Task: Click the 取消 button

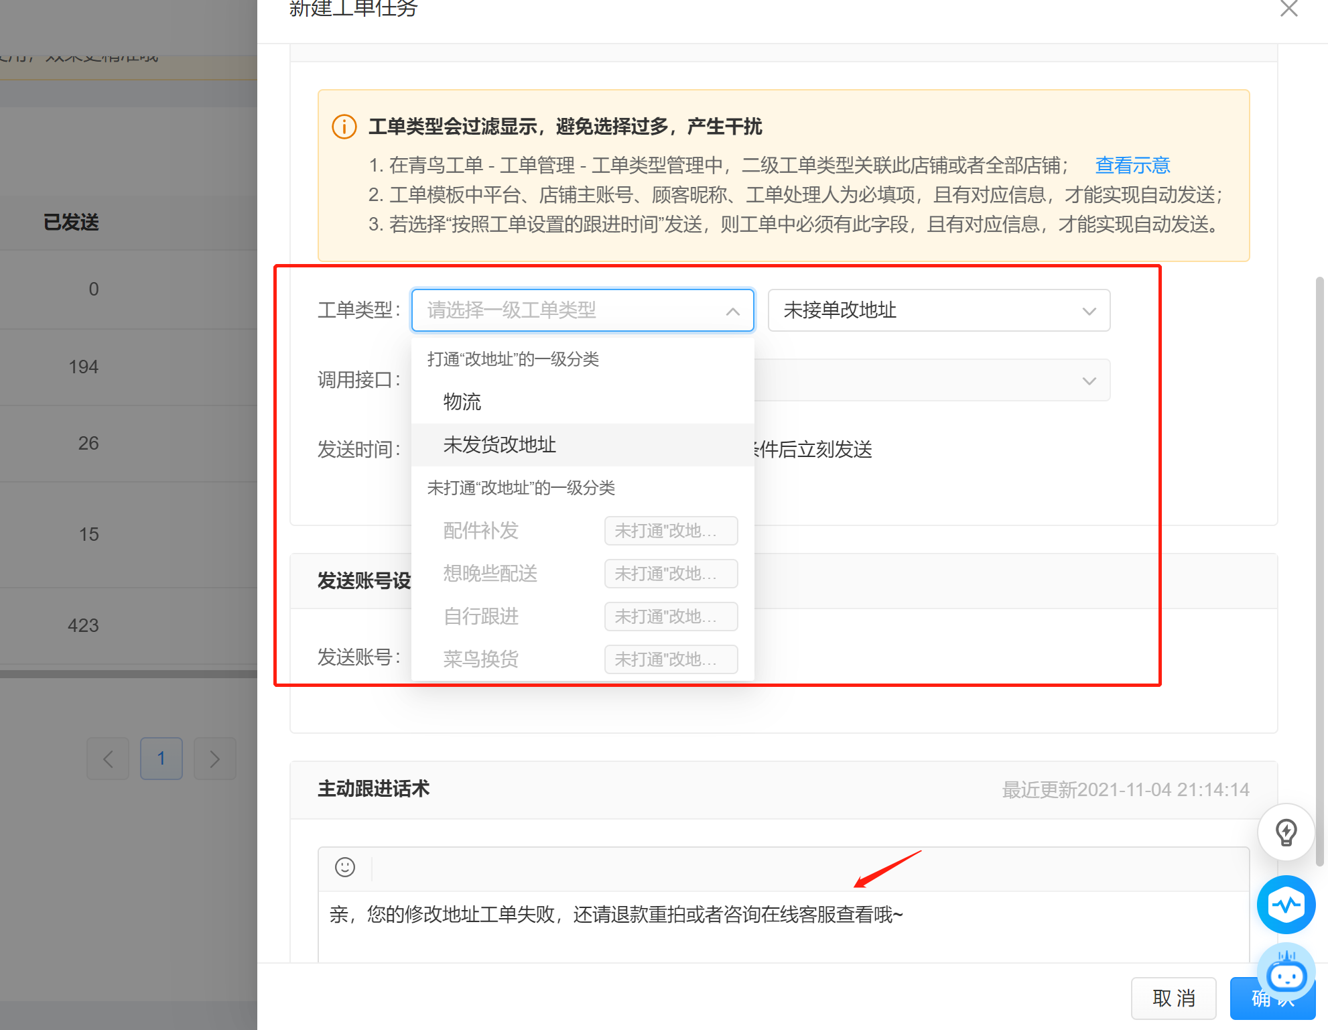Action: [x=1173, y=998]
